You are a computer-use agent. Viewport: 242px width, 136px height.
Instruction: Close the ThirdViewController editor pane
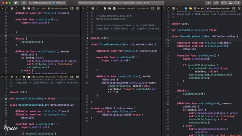click(x=83, y=8)
